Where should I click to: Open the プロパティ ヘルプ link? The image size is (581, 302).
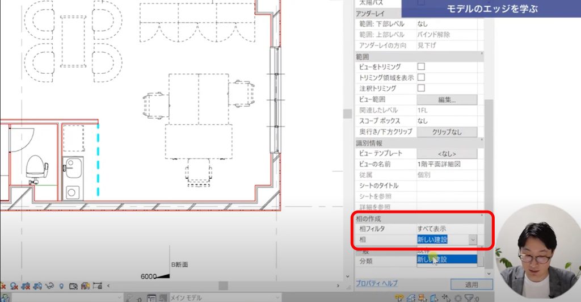pyautogui.click(x=377, y=283)
